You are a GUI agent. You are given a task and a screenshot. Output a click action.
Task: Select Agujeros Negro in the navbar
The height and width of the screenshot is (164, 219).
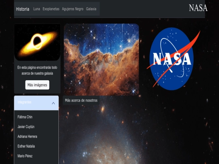[73, 9]
